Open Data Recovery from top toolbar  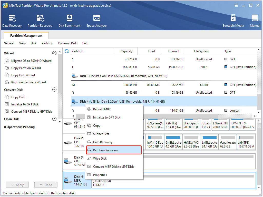12,21
